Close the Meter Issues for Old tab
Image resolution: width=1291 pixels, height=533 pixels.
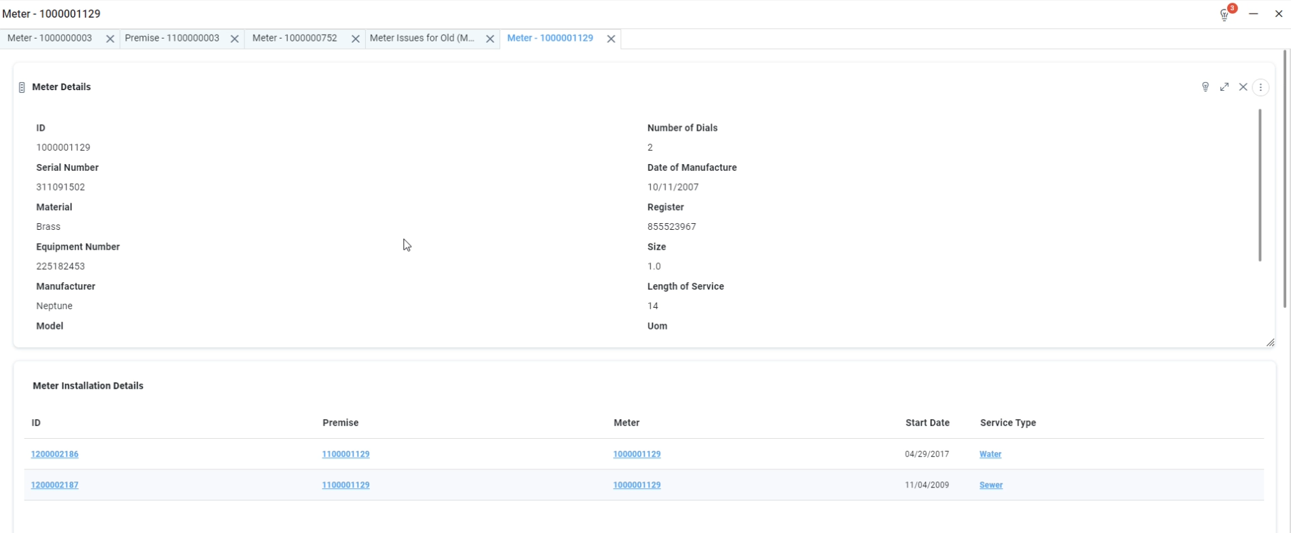pos(489,39)
